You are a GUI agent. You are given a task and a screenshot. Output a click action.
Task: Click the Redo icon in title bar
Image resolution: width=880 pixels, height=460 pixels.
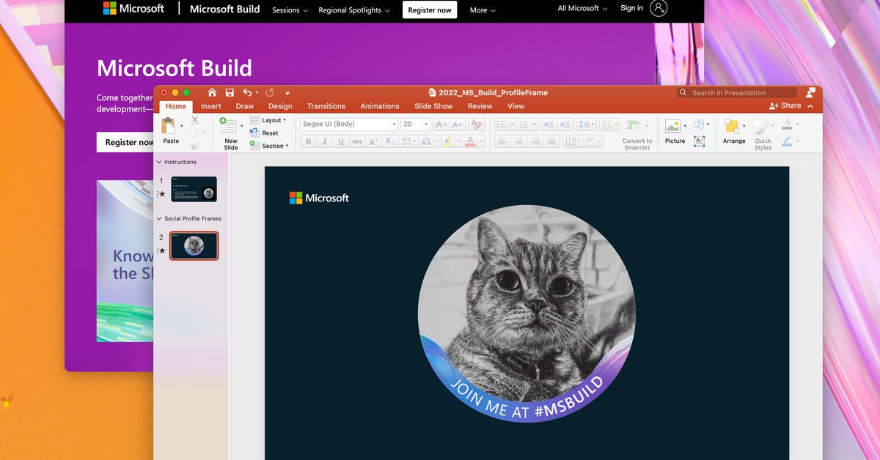[269, 92]
